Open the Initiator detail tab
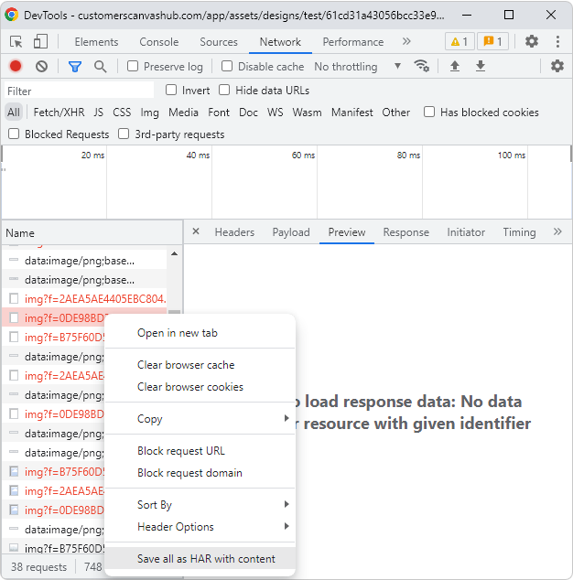Viewport: 573px width, 580px height. [466, 232]
